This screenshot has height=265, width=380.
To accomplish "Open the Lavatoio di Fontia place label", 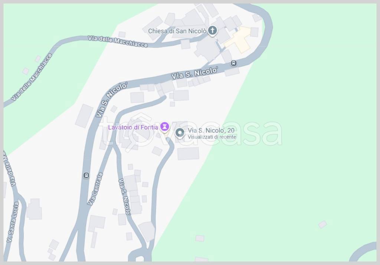I will (x=133, y=127).
